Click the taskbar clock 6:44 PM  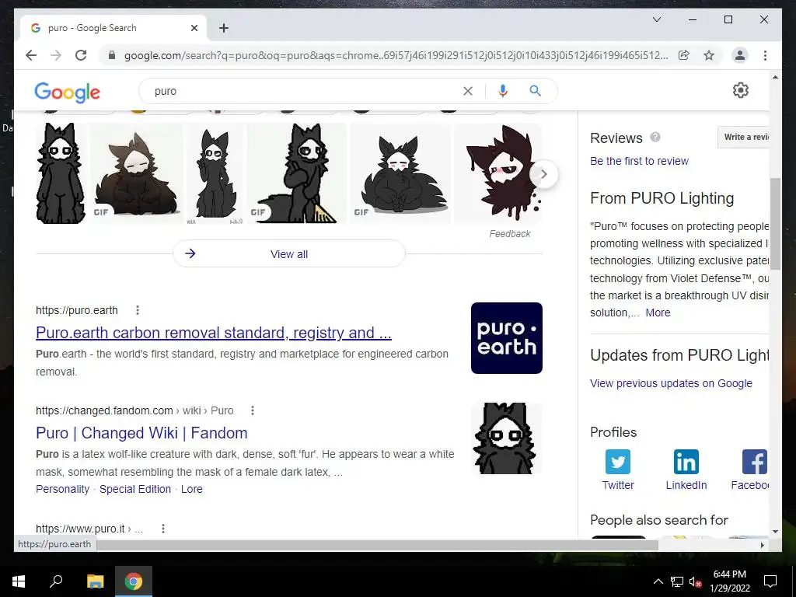click(729, 581)
